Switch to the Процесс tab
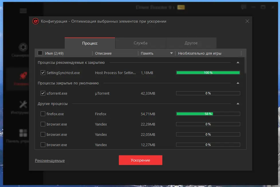 (x=90, y=43)
